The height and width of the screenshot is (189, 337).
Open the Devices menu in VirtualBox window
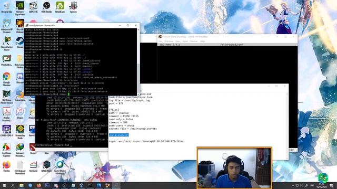pyautogui.click(x=194, y=41)
